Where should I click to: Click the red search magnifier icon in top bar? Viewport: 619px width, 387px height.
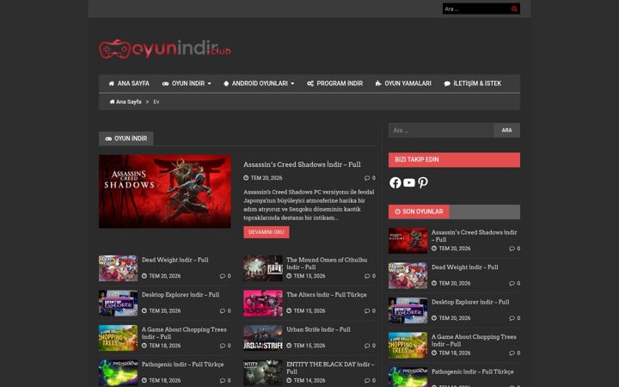[x=514, y=9]
